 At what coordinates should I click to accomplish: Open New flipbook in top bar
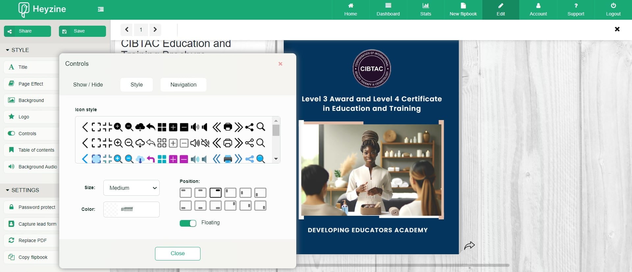coord(463,10)
